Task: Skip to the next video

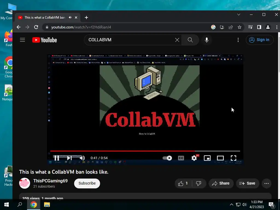Action: click(69, 158)
